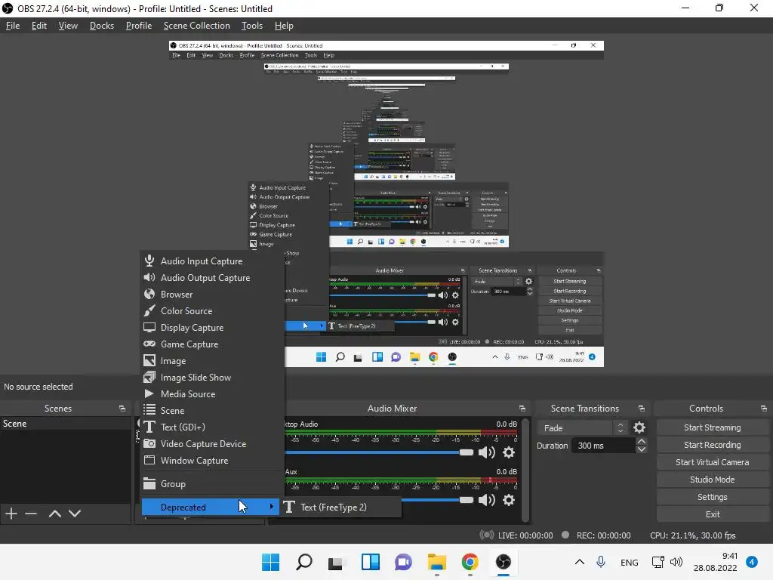
Task: Mute the Desktop Audio speaker icon
Action: [x=487, y=452]
